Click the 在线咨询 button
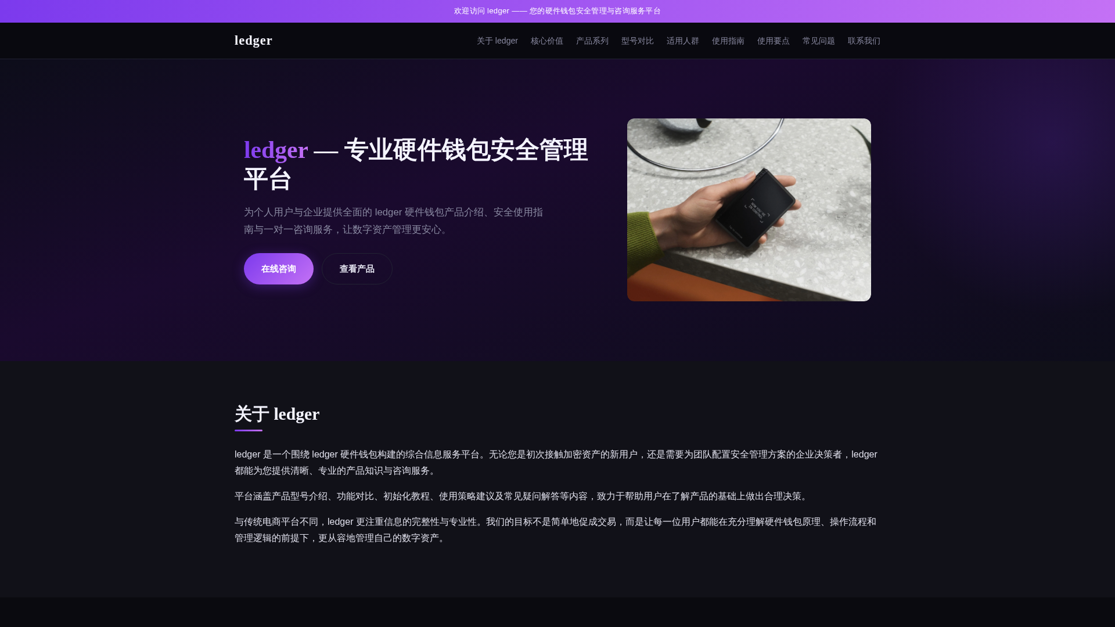Image resolution: width=1115 pixels, height=627 pixels. tap(279, 269)
